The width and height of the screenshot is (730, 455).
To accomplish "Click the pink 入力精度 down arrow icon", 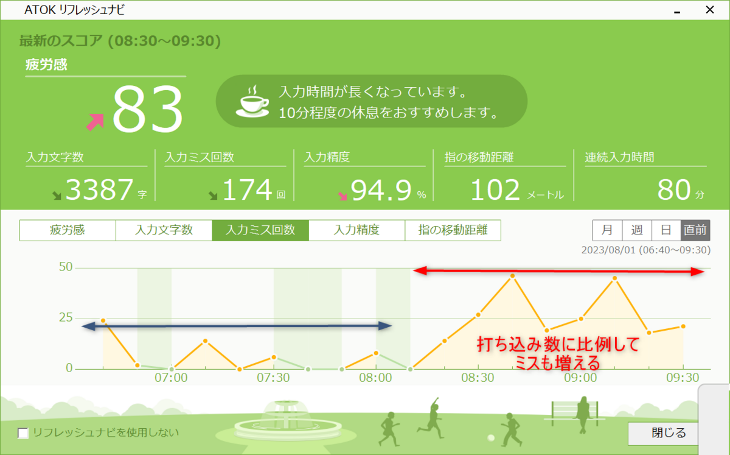I will pos(343,196).
